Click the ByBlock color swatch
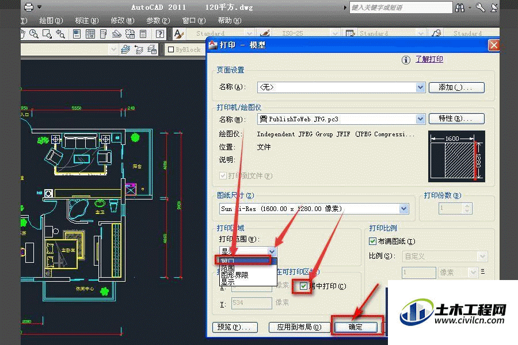The image size is (518, 345). (171, 49)
